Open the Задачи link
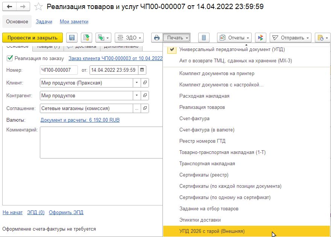Image resolution: width=331 pixels, height=237 pixels. click(x=44, y=21)
